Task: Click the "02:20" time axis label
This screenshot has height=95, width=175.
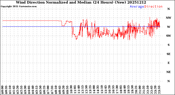Action: (x=18, y=90)
